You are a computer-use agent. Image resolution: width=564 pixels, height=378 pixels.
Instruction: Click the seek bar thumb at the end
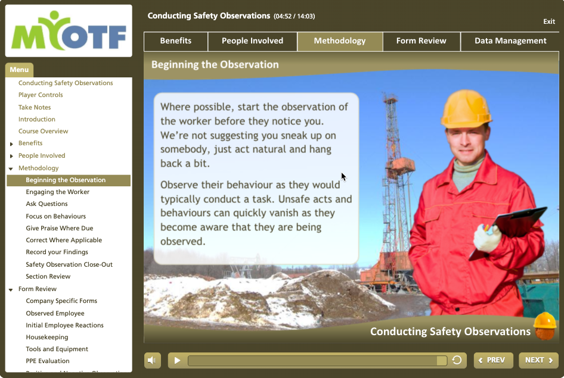coord(442,360)
